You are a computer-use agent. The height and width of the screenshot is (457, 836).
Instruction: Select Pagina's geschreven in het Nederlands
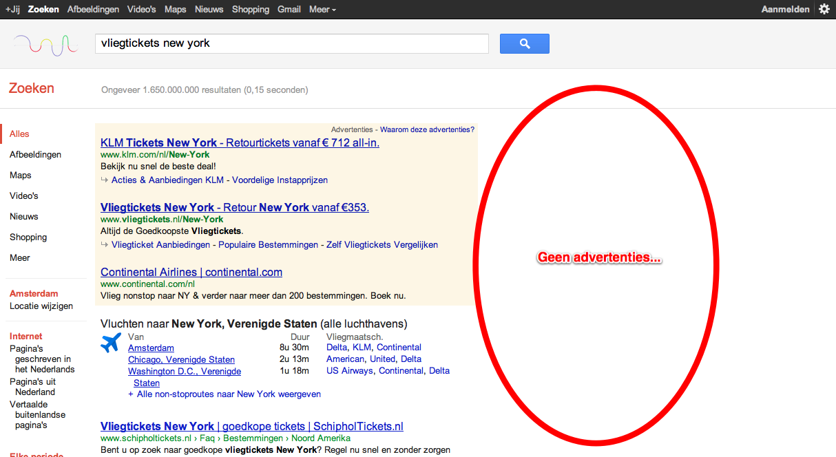point(42,359)
